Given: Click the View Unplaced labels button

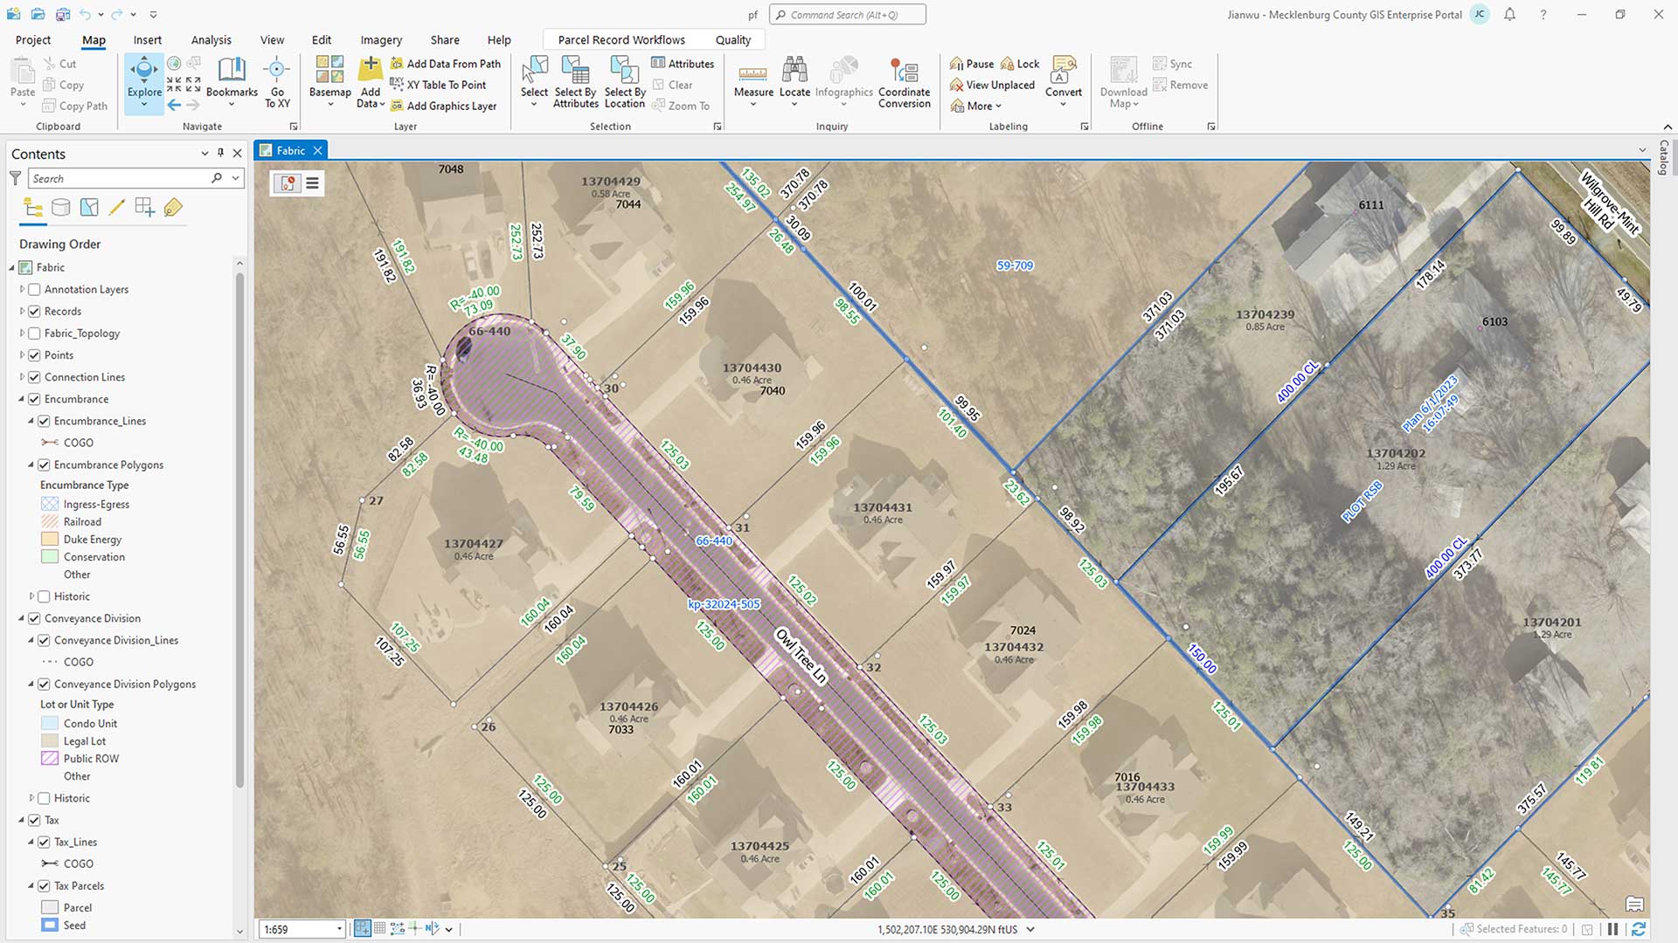Looking at the screenshot, I should point(992,85).
